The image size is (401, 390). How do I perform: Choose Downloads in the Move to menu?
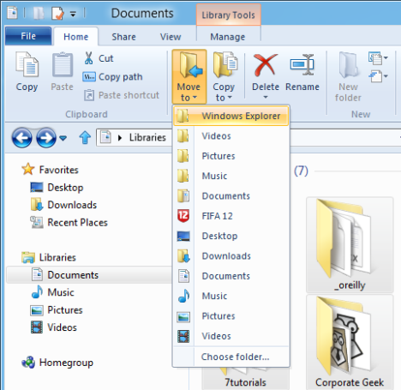[231, 256]
